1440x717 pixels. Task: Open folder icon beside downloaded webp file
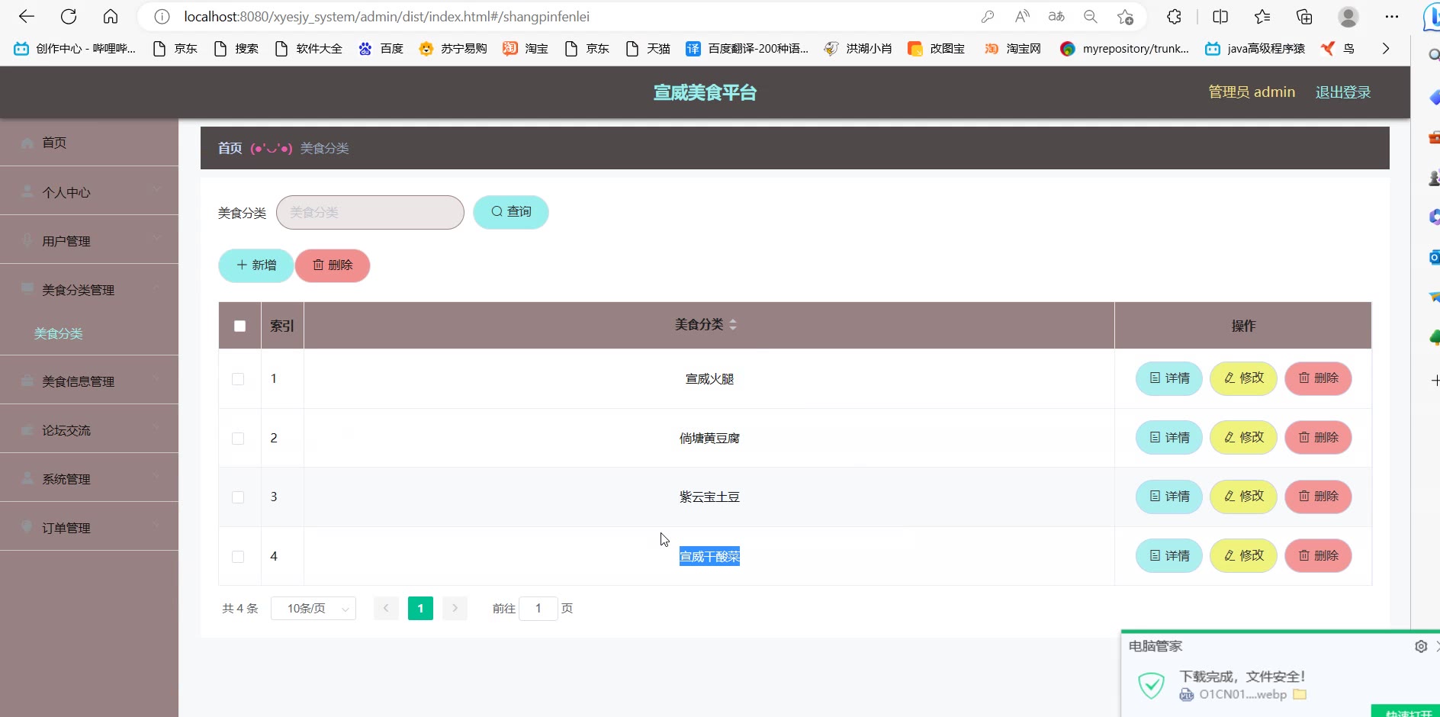(1300, 694)
